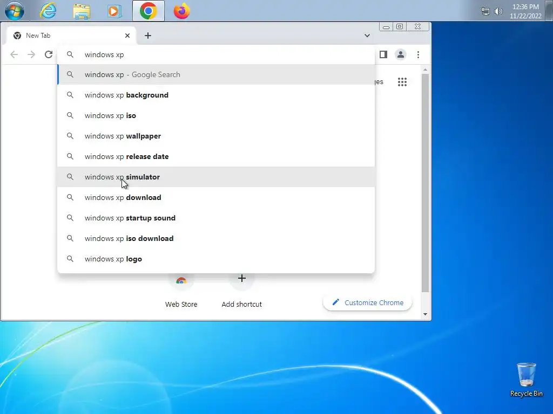Expand the tab search chevron
Viewport: 553px width, 414px height.
367,36
